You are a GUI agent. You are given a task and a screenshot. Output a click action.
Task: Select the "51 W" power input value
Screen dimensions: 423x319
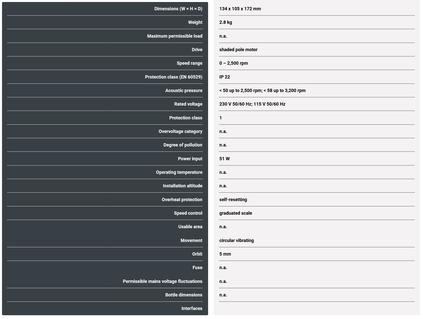point(224,159)
